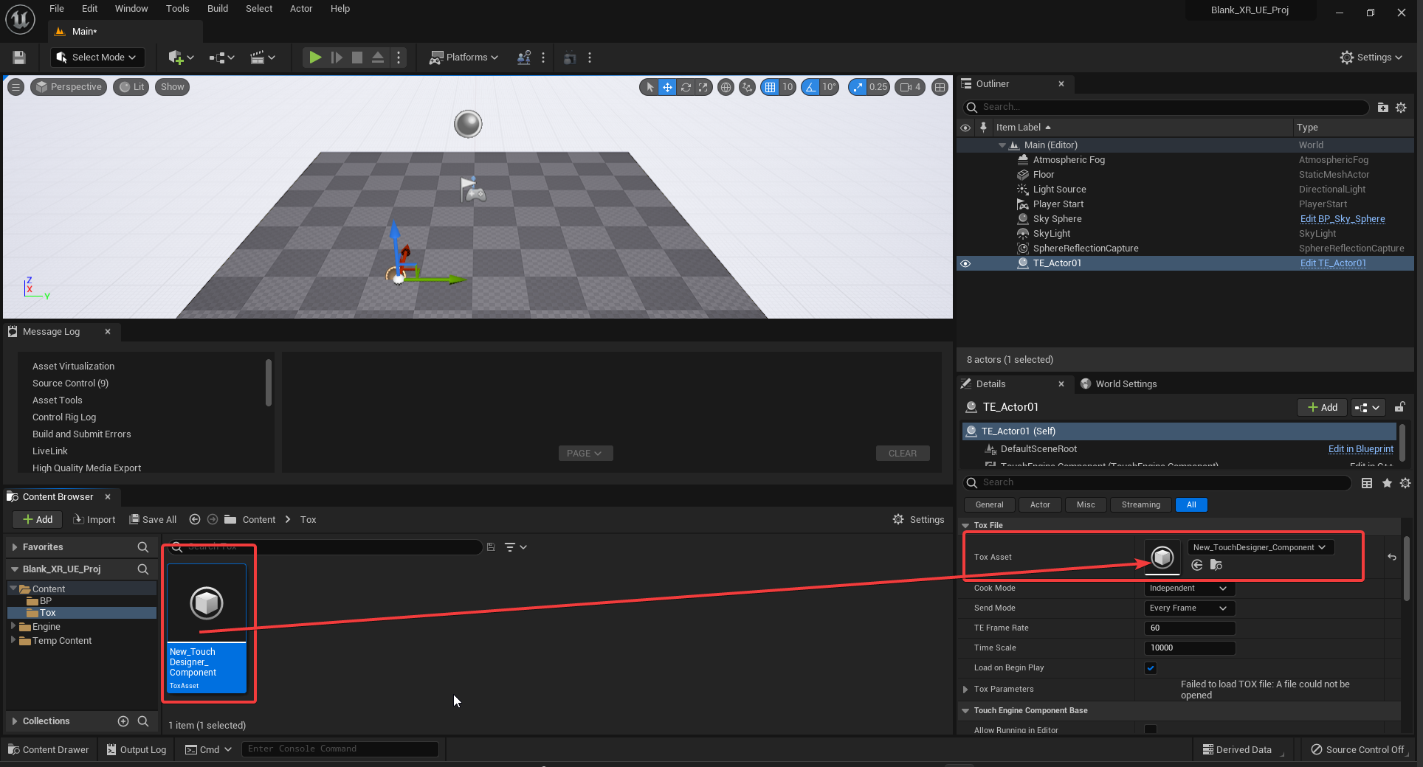Viewport: 1423px width, 767px height.
Task: Click the Content Browser Import button
Action: 94,520
